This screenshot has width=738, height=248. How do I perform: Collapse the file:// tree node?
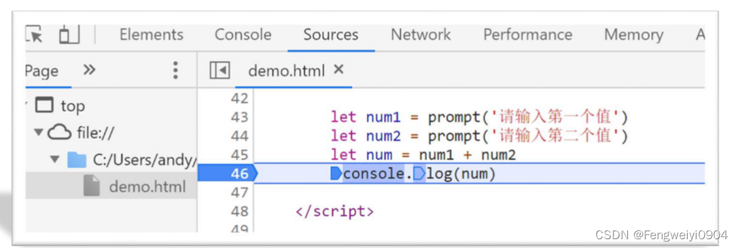(x=39, y=133)
